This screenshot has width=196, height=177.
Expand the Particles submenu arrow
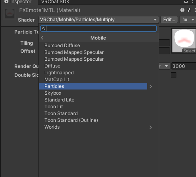[151, 86]
